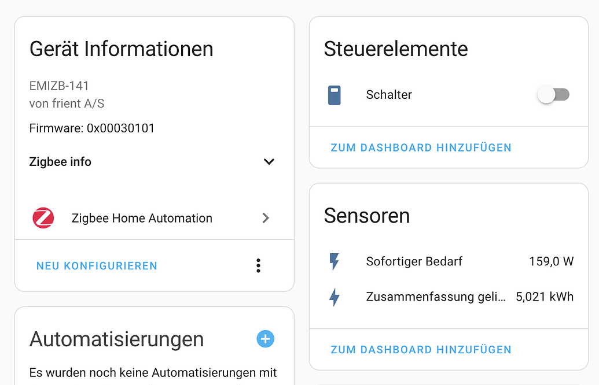Open the three-dot overflow menu
This screenshot has width=599, height=385.
[x=258, y=265]
